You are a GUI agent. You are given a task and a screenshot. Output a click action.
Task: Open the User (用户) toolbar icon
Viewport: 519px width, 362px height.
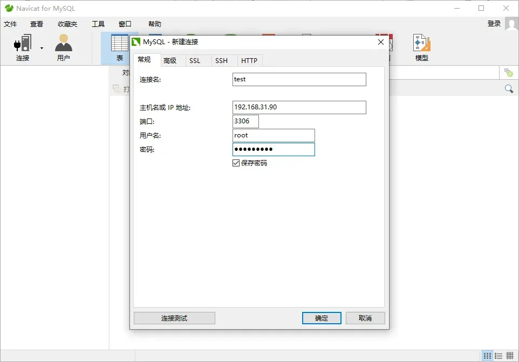(x=63, y=44)
